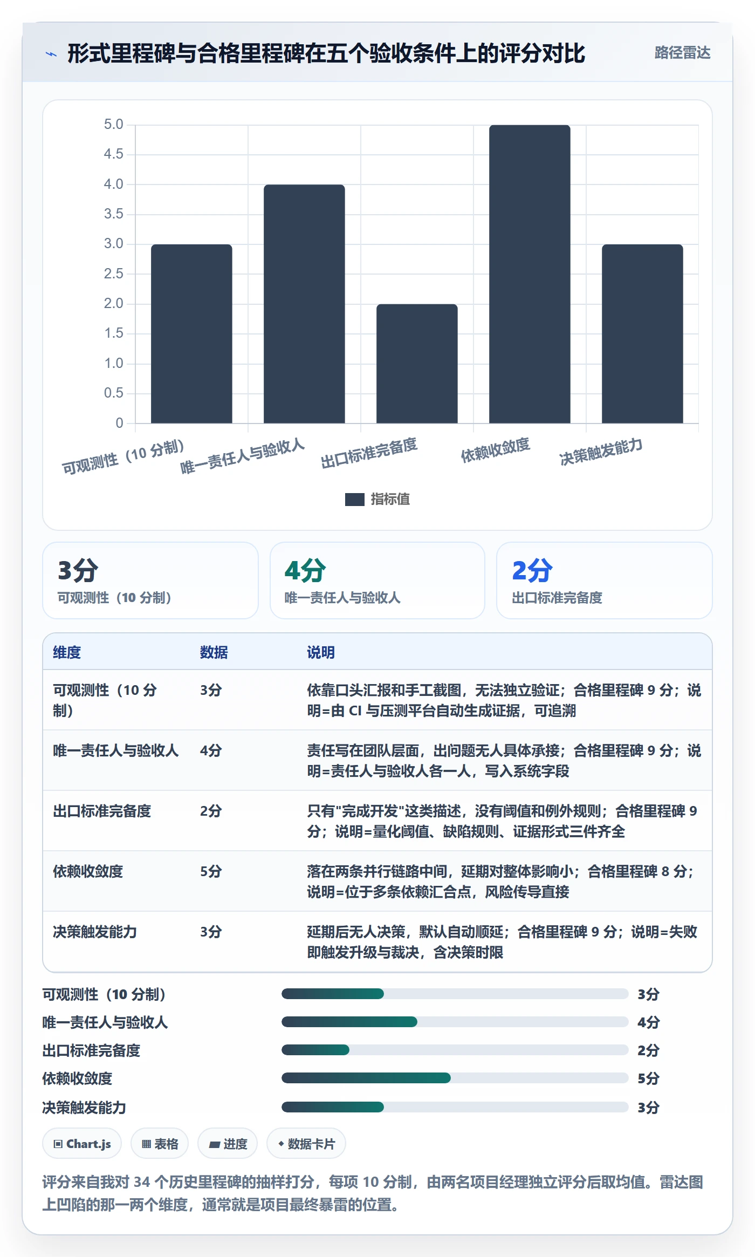Select the 进度 chip
Screen dimensions: 755x1257
[x=228, y=1144]
